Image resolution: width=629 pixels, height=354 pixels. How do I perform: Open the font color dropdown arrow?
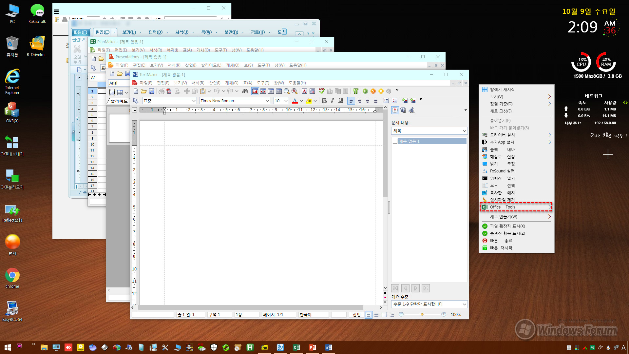pyautogui.click(x=301, y=101)
